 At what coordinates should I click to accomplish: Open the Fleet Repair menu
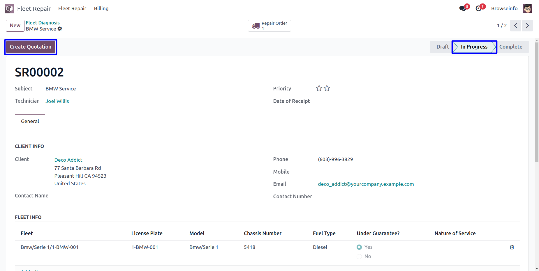(72, 8)
